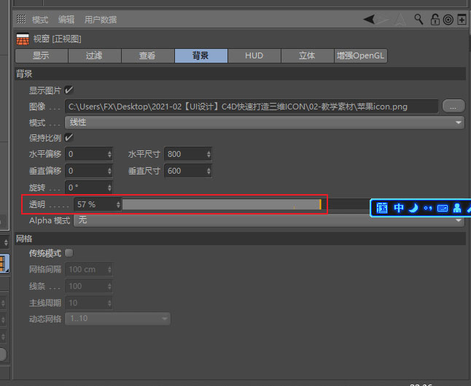This screenshot has height=386, width=471.
Task: Click the 水平尺寸 stepper arrows
Action: [x=209, y=154]
